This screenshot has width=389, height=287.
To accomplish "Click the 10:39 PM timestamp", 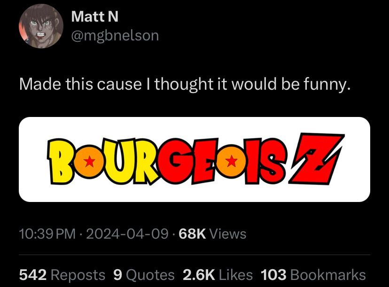I will (x=47, y=233).
